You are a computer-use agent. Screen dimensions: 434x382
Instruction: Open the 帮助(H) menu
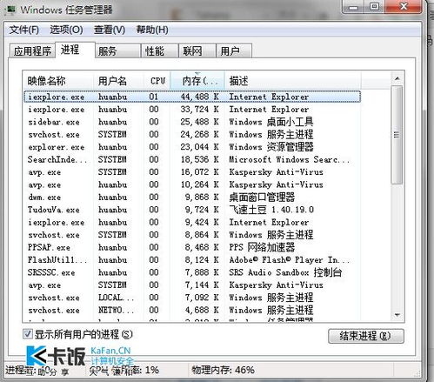click(x=152, y=30)
